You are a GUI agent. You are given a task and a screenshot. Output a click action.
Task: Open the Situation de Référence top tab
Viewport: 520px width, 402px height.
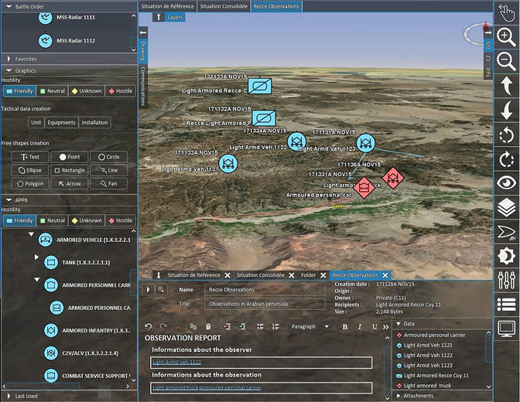168,6
